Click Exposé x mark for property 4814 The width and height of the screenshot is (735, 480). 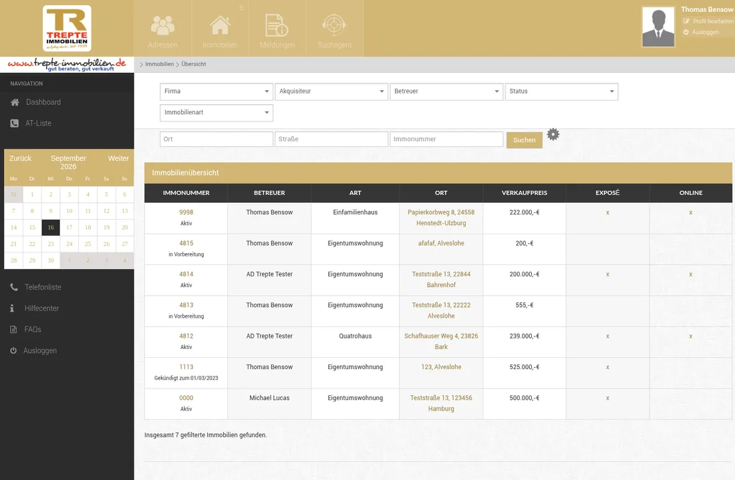607,274
